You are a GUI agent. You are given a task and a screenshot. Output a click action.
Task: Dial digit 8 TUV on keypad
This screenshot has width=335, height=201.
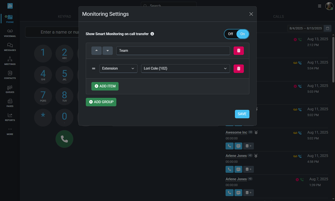pyautogui.click(x=64, y=96)
